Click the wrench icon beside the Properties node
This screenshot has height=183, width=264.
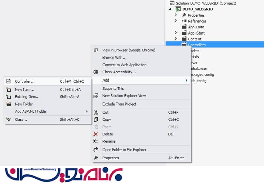coord(184,15)
